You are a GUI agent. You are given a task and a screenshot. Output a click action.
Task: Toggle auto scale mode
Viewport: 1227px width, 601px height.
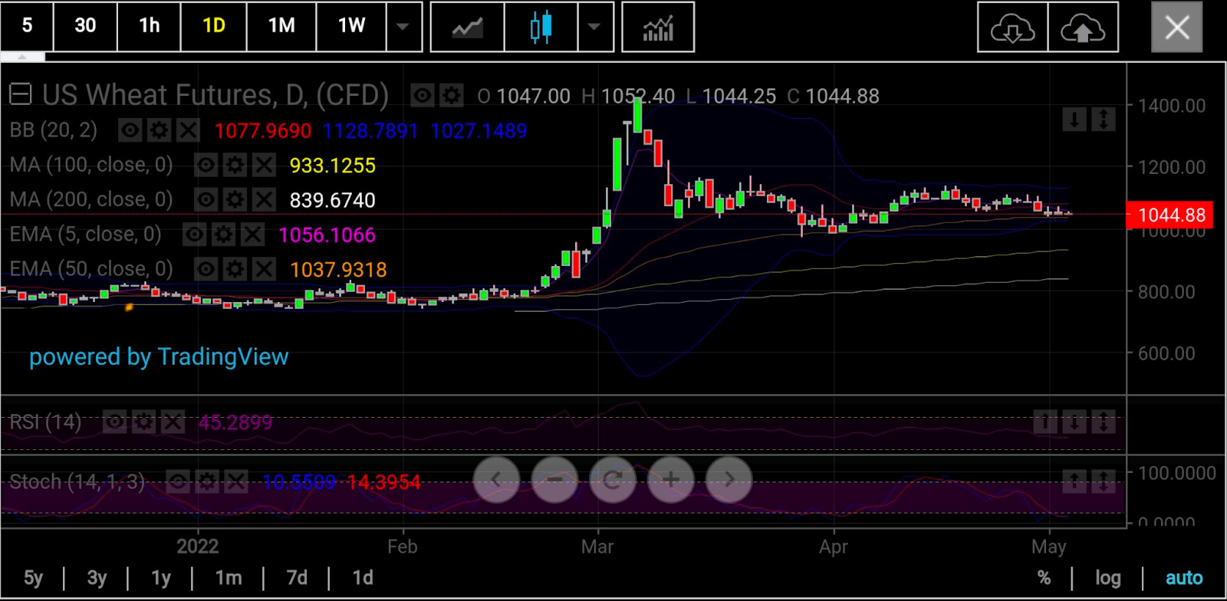[1184, 578]
